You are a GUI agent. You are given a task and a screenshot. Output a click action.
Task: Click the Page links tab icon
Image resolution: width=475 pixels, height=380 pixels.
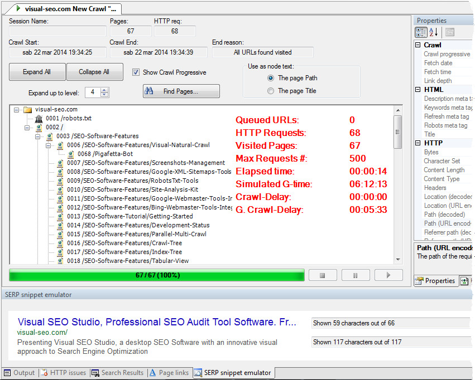pyautogui.click(x=153, y=373)
